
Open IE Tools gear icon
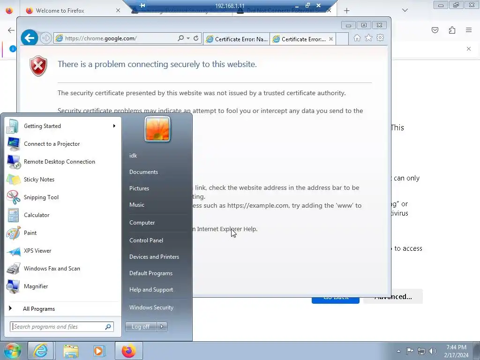pyautogui.click(x=380, y=37)
